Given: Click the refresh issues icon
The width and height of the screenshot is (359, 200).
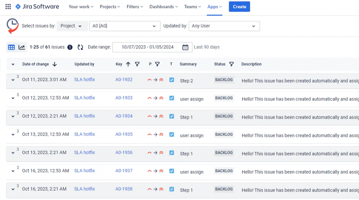Looking at the screenshot, I should 80,47.
